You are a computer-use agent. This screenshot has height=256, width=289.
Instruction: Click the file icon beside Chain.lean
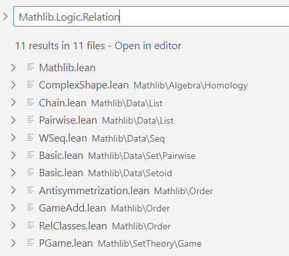(x=31, y=102)
